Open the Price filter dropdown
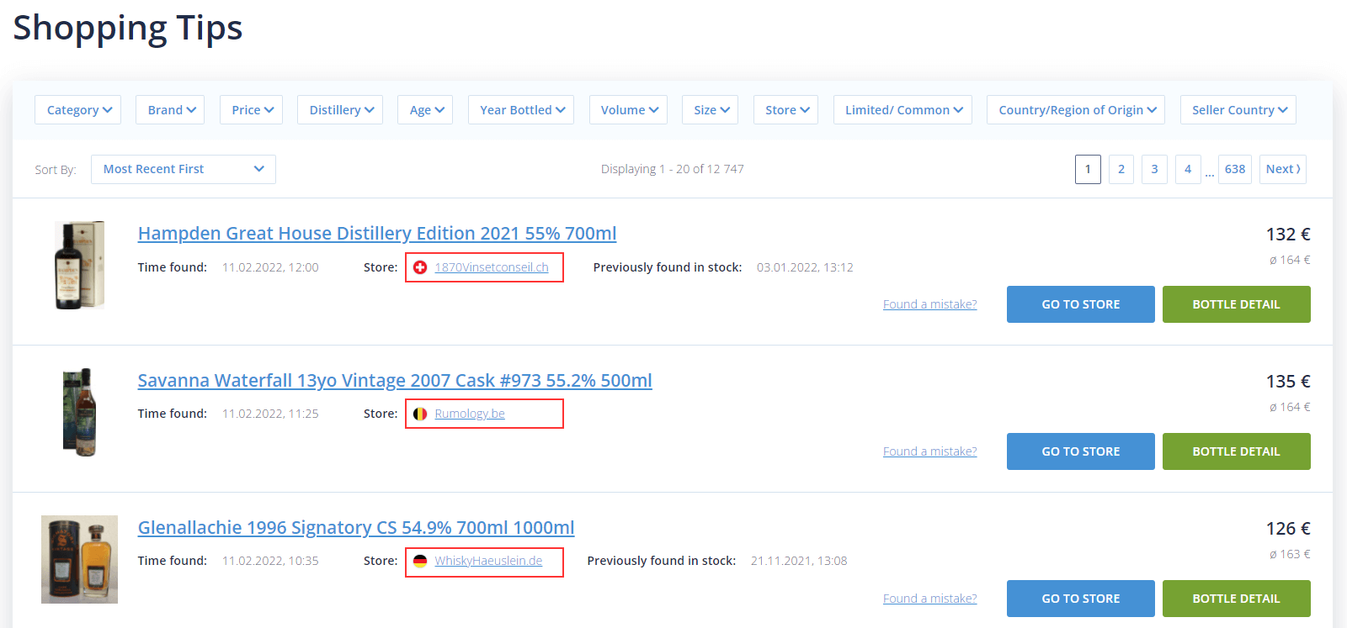The height and width of the screenshot is (628, 1347). [x=251, y=110]
